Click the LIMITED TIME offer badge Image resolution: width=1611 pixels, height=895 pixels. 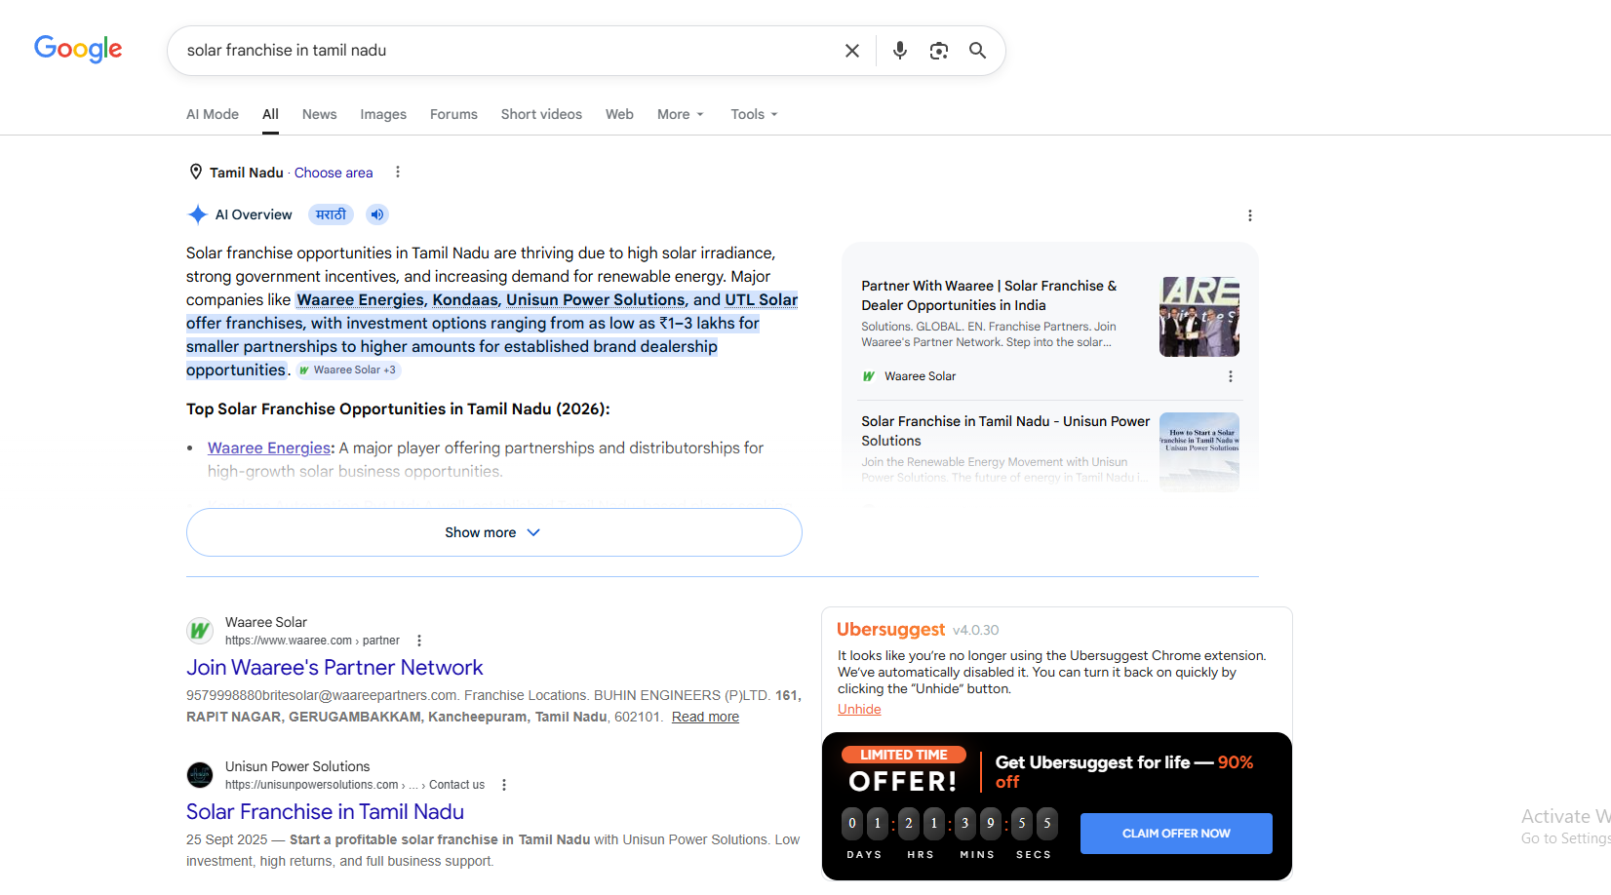pos(904,755)
